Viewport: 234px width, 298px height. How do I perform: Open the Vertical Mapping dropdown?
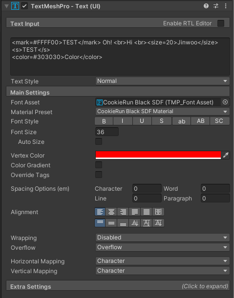pyautogui.click(x=162, y=271)
